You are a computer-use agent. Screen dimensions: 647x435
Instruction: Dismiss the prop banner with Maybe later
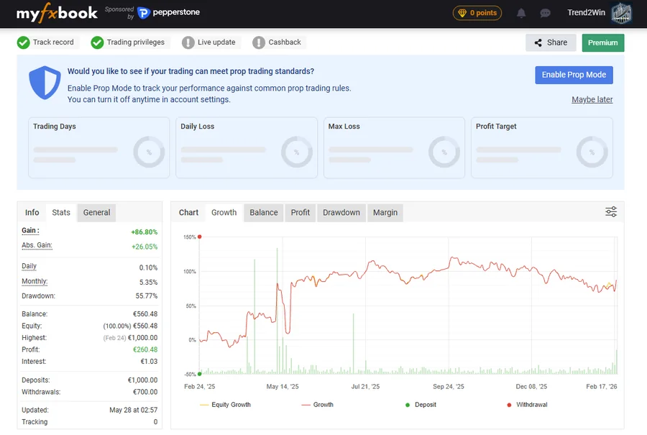click(x=592, y=99)
